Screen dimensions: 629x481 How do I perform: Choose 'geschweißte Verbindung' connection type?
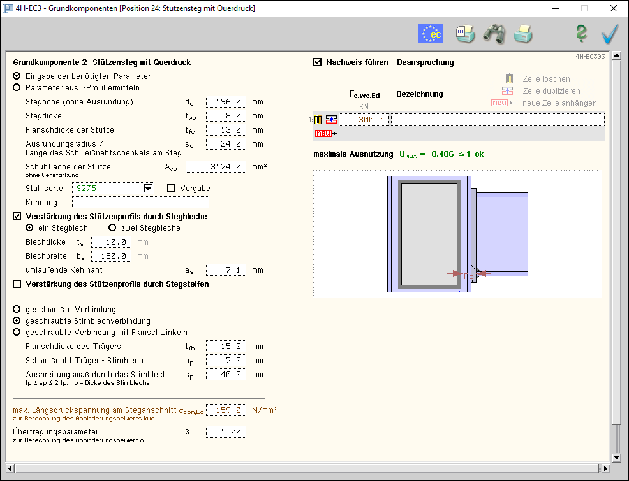tap(17, 310)
